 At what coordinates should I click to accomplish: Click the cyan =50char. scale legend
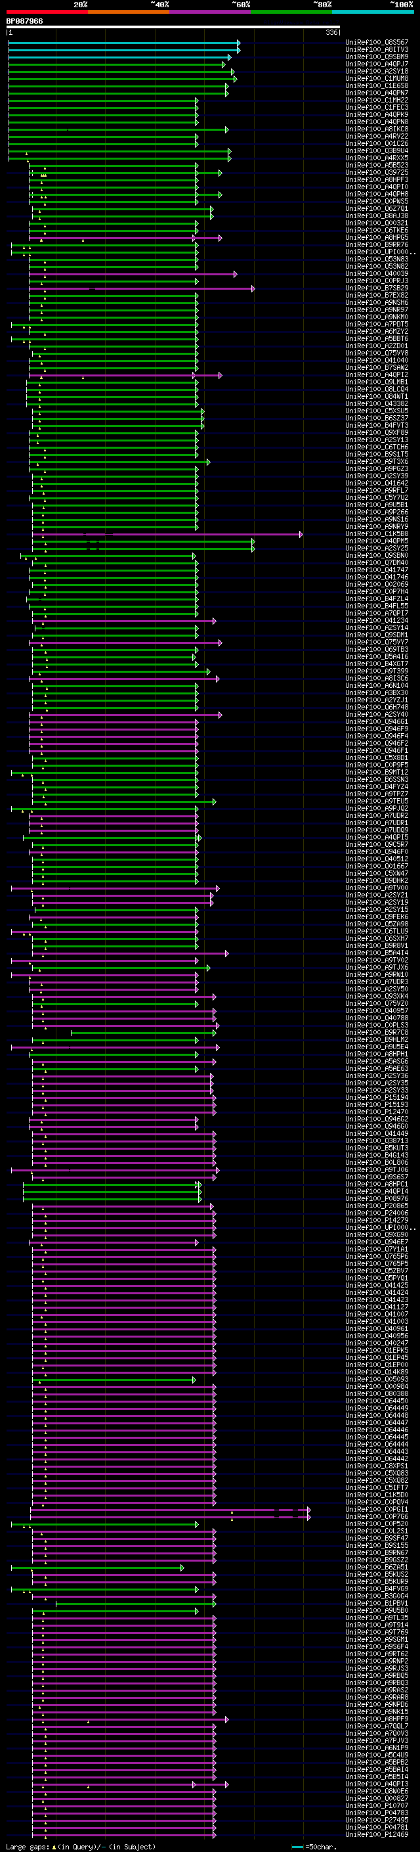click(314, 1847)
